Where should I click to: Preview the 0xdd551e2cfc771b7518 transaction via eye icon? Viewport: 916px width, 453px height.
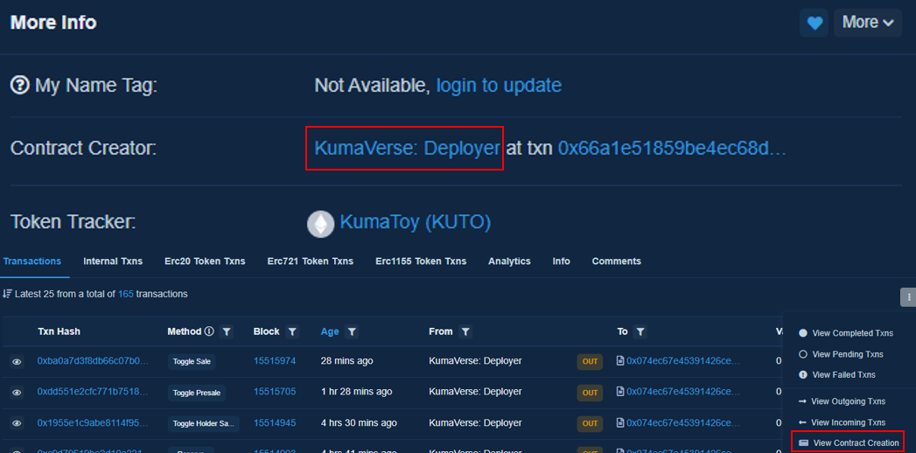[x=17, y=393]
